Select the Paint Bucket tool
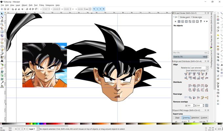223x131 pixels. [2, 72]
